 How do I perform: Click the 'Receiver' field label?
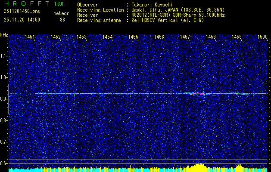pos(87,15)
